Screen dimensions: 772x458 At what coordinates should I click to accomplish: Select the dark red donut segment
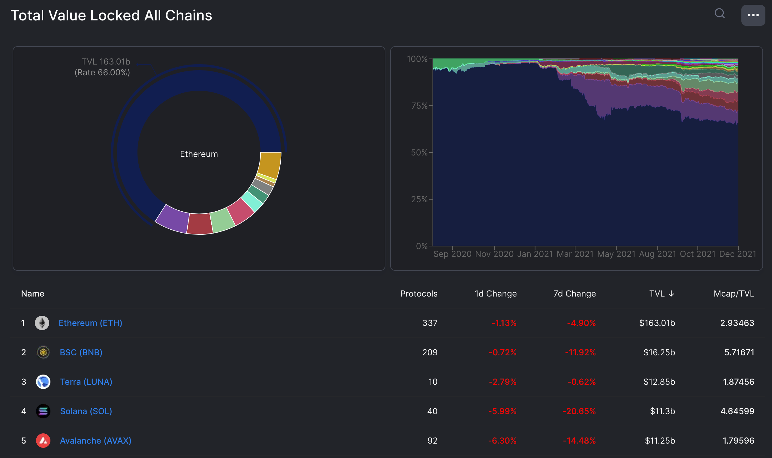[x=200, y=224]
